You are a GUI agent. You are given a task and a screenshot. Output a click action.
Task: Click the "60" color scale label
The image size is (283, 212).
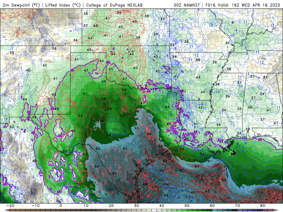[212, 206]
